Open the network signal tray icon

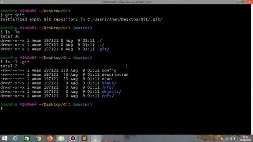[x=226, y=138]
